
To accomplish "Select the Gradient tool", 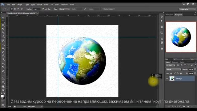I will pyautogui.click(x=3, y=60).
